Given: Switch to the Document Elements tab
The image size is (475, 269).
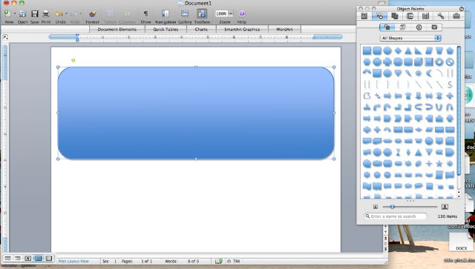Looking at the screenshot, I should coord(117,30).
